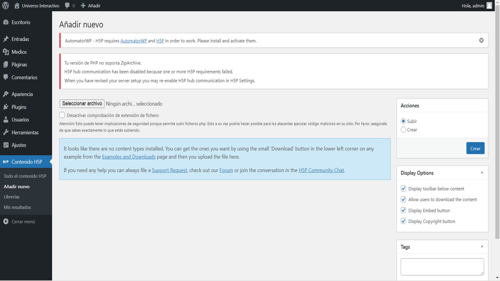Dismiss the AutomatorWP notice with the X icon

pyautogui.click(x=481, y=40)
